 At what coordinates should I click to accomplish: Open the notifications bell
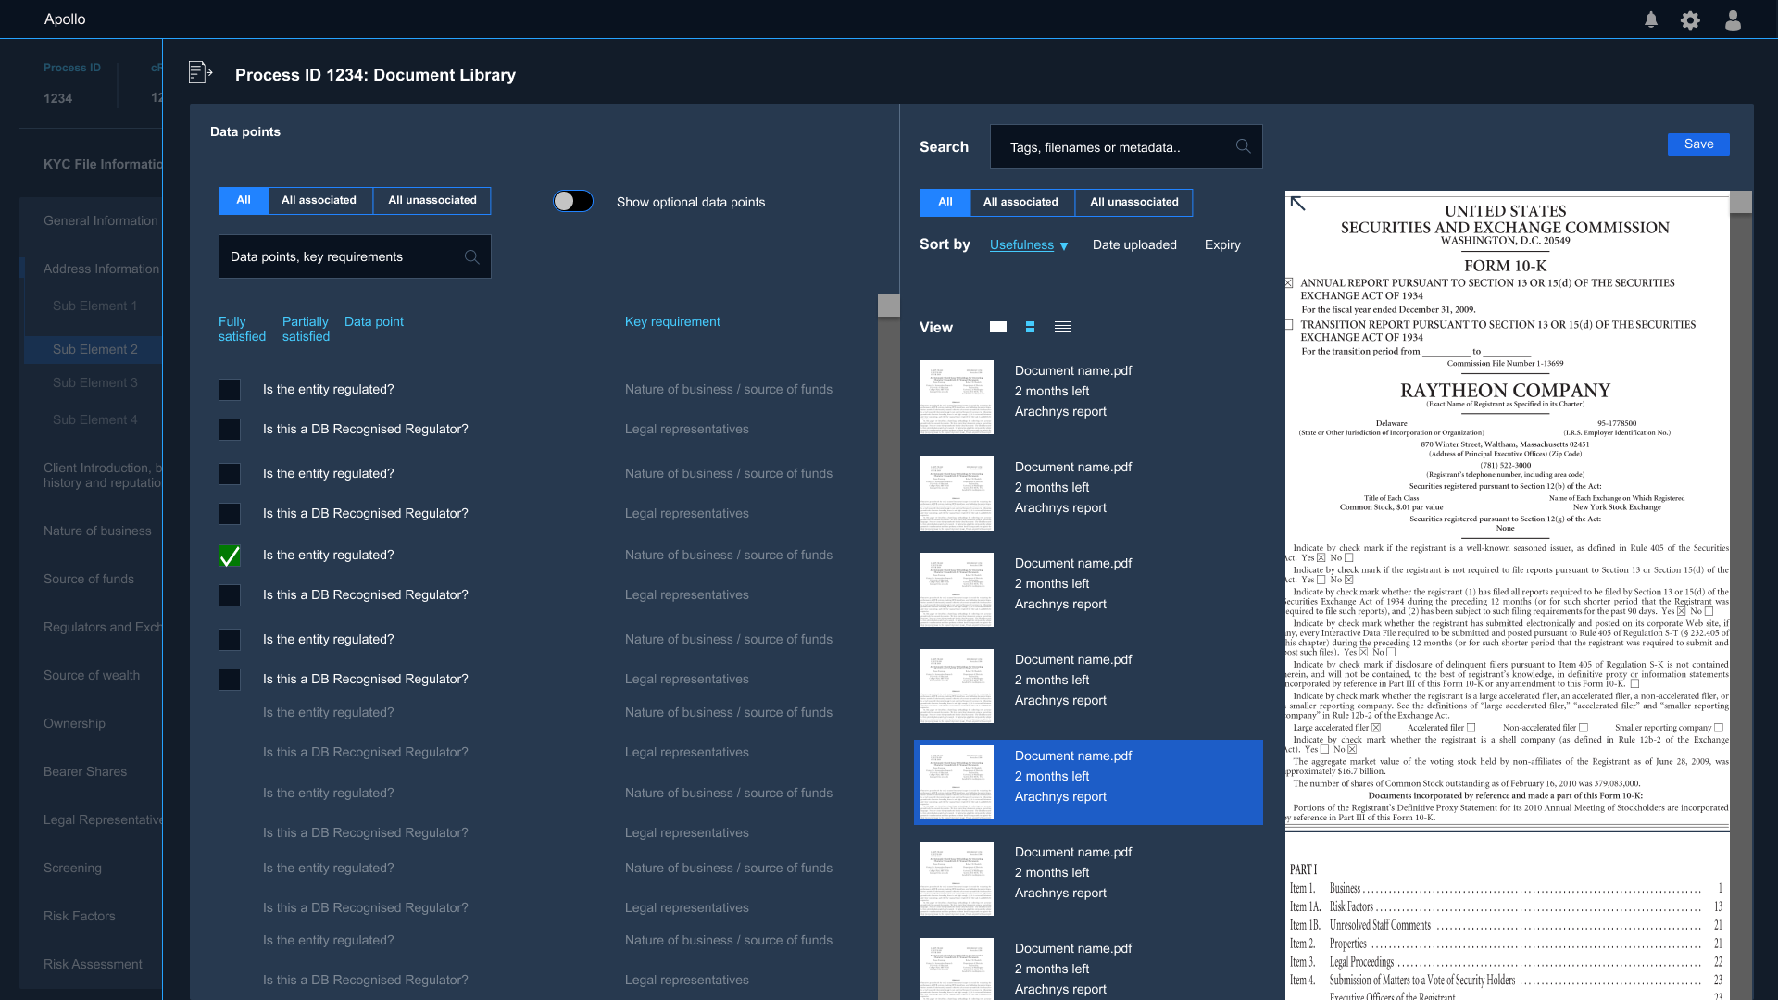[x=1651, y=19]
